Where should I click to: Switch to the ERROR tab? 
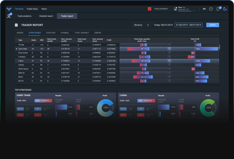98,33
